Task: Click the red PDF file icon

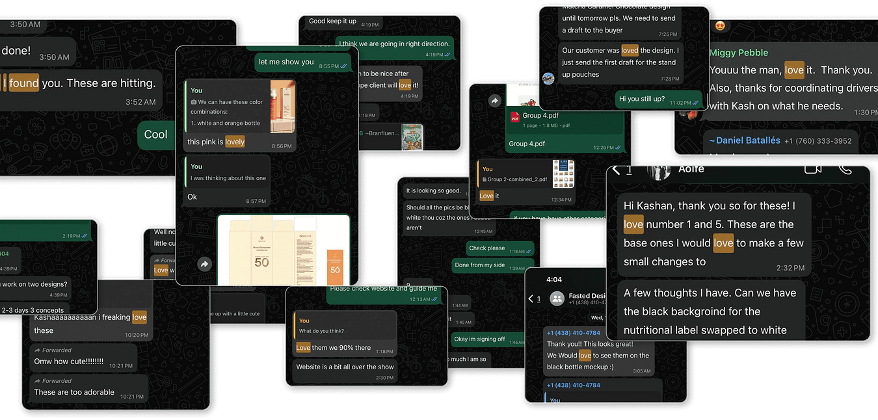Action: point(514,117)
